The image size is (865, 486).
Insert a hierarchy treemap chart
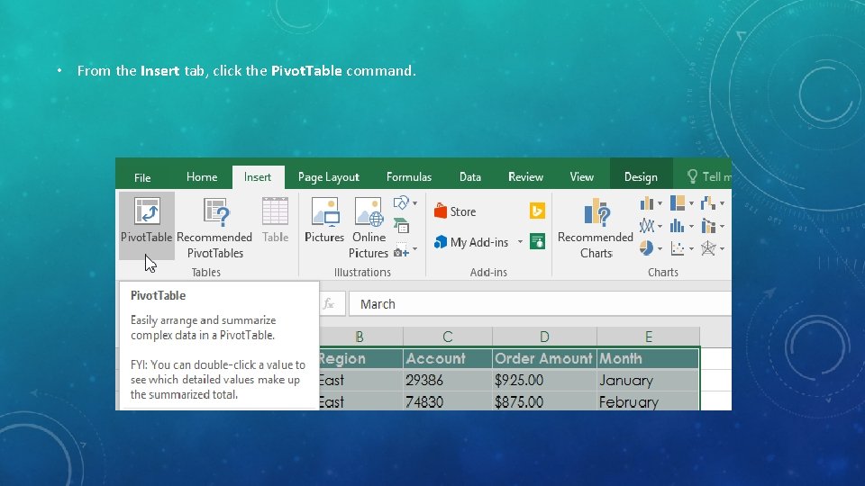click(x=678, y=203)
